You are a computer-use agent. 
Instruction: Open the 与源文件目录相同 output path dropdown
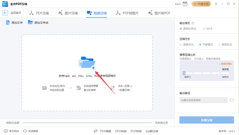203,100
